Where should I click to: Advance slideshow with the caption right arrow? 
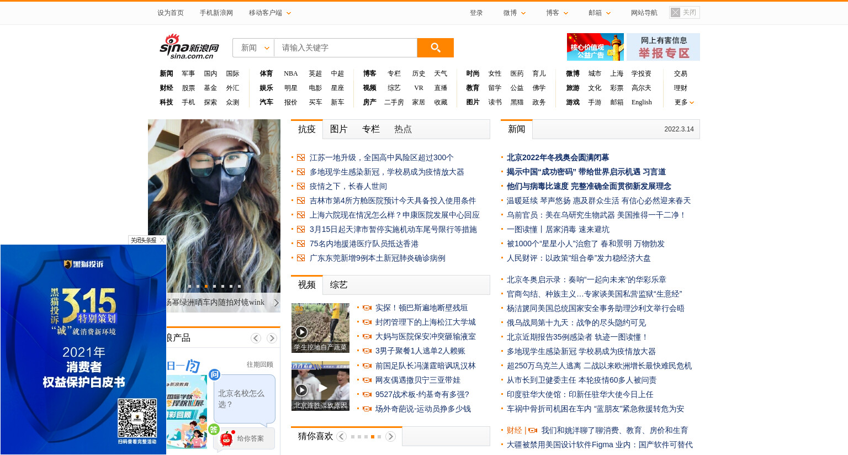(277, 303)
